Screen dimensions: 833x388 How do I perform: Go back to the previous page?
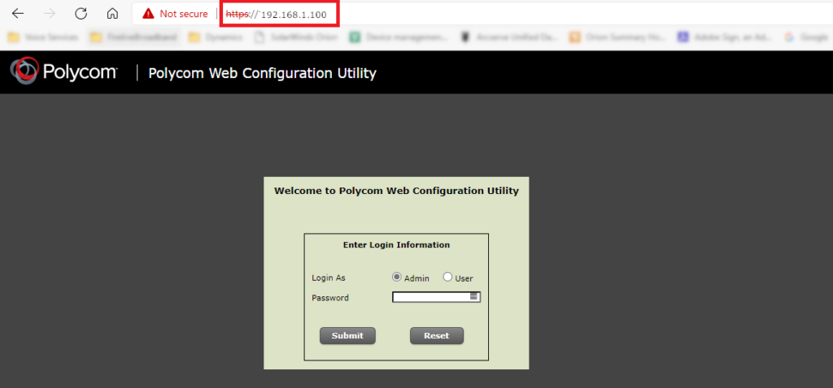(x=18, y=14)
